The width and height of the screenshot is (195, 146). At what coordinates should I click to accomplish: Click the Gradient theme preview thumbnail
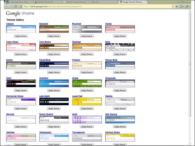(54, 83)
